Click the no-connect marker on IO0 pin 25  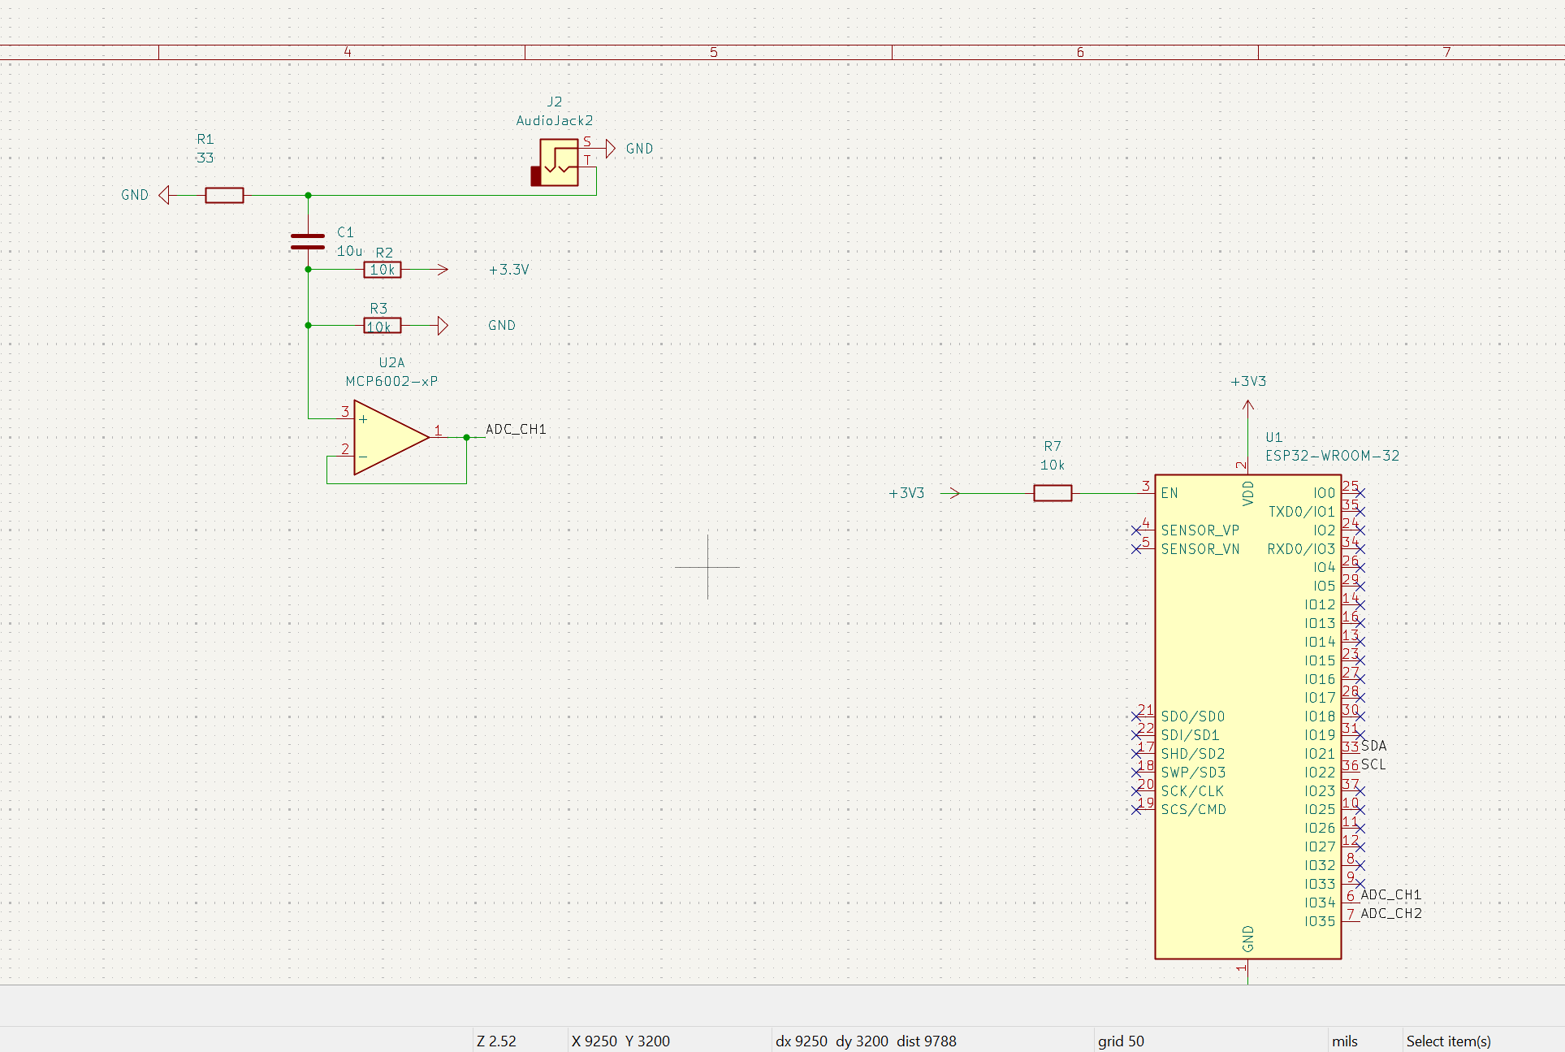(1360, 493)
